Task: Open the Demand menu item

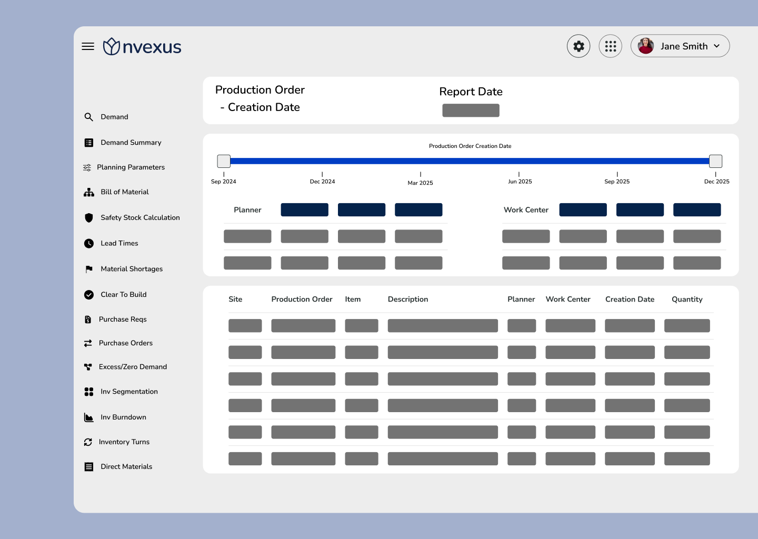Action: click(114, 117)
